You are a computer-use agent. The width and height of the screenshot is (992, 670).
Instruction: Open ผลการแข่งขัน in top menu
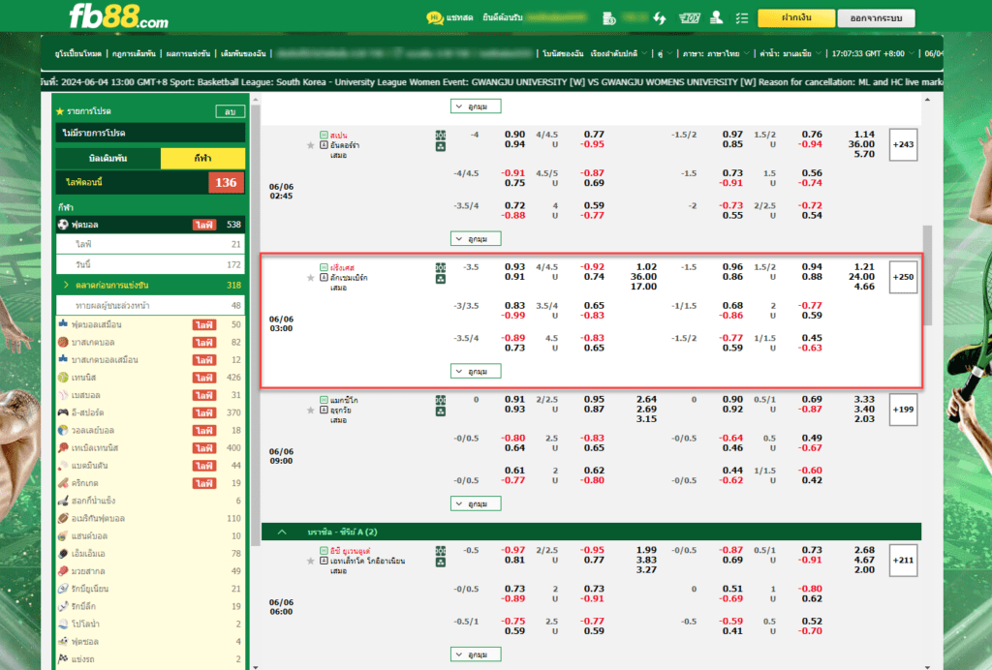[x=188, y=53]
